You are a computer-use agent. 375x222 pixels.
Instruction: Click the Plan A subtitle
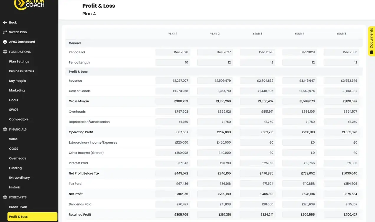click(89, 14)
